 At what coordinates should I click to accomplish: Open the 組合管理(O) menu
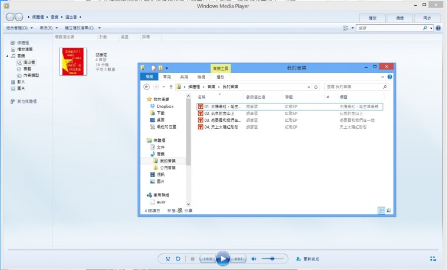(19, 28)
